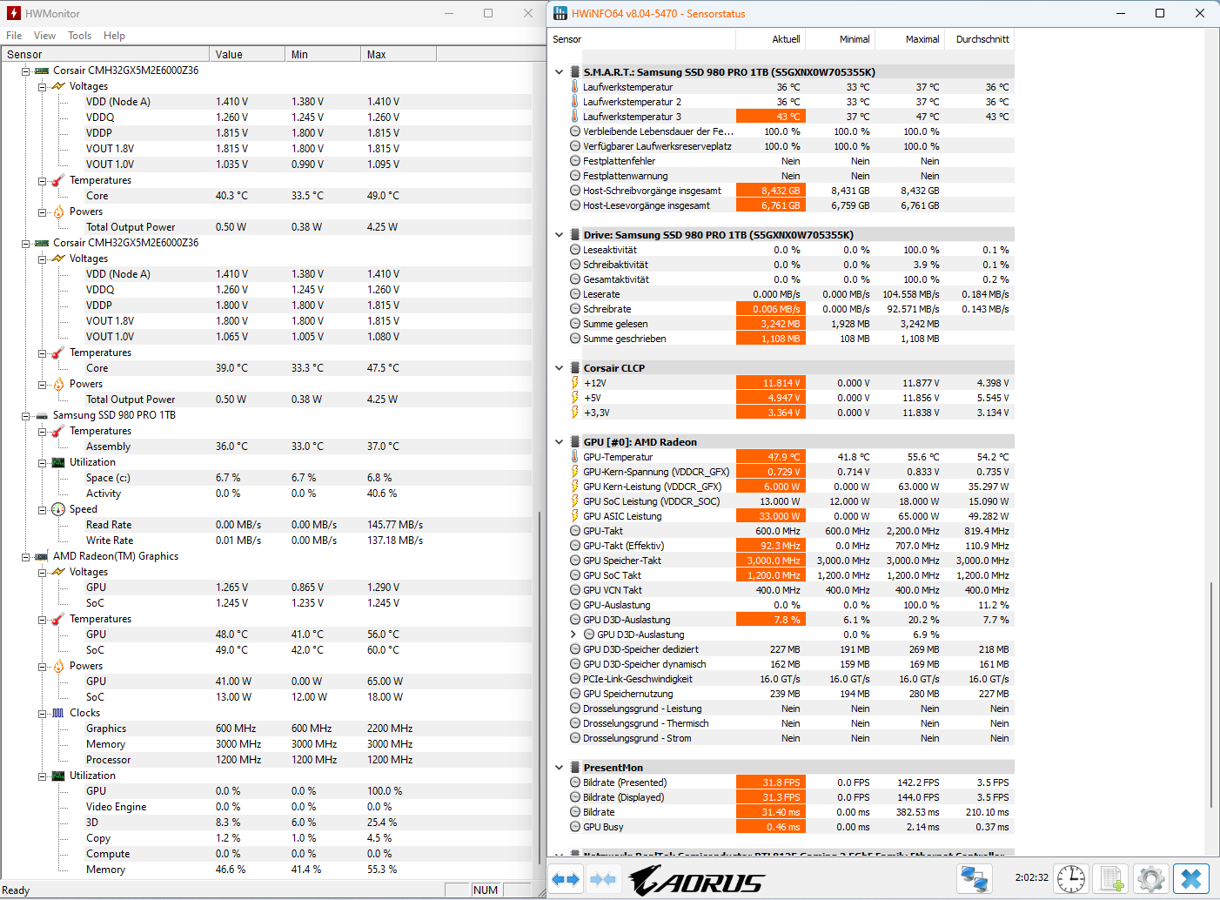1220x900 pixels.
Task: Click the PCIe-Link-Geschwindigkeit sensor row
Action: pos(791,679)
